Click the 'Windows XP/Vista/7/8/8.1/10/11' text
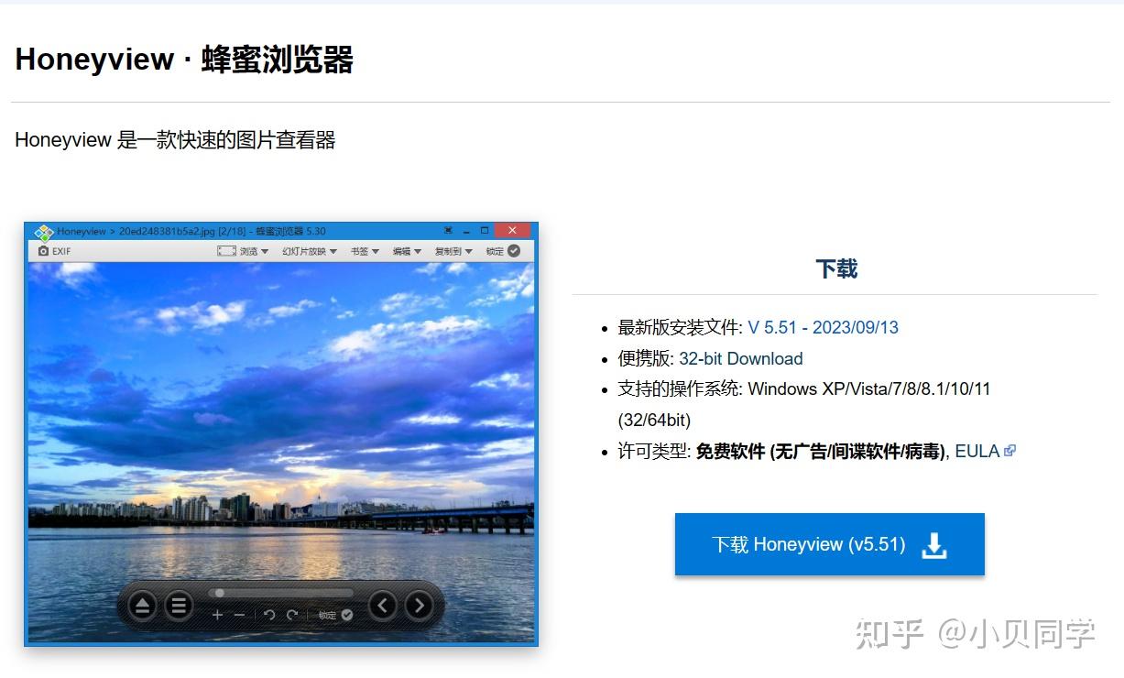This screenshot has height=678, width=1124. 869,388
